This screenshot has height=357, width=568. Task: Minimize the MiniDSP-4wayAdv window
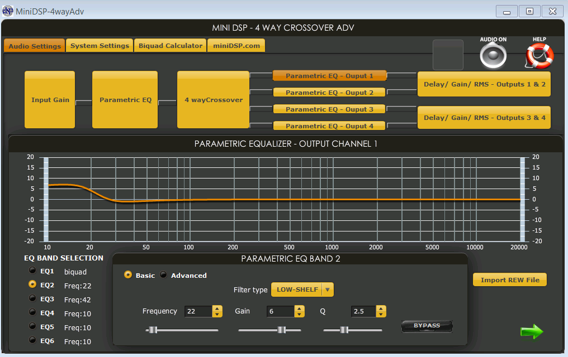coord(507,11)
